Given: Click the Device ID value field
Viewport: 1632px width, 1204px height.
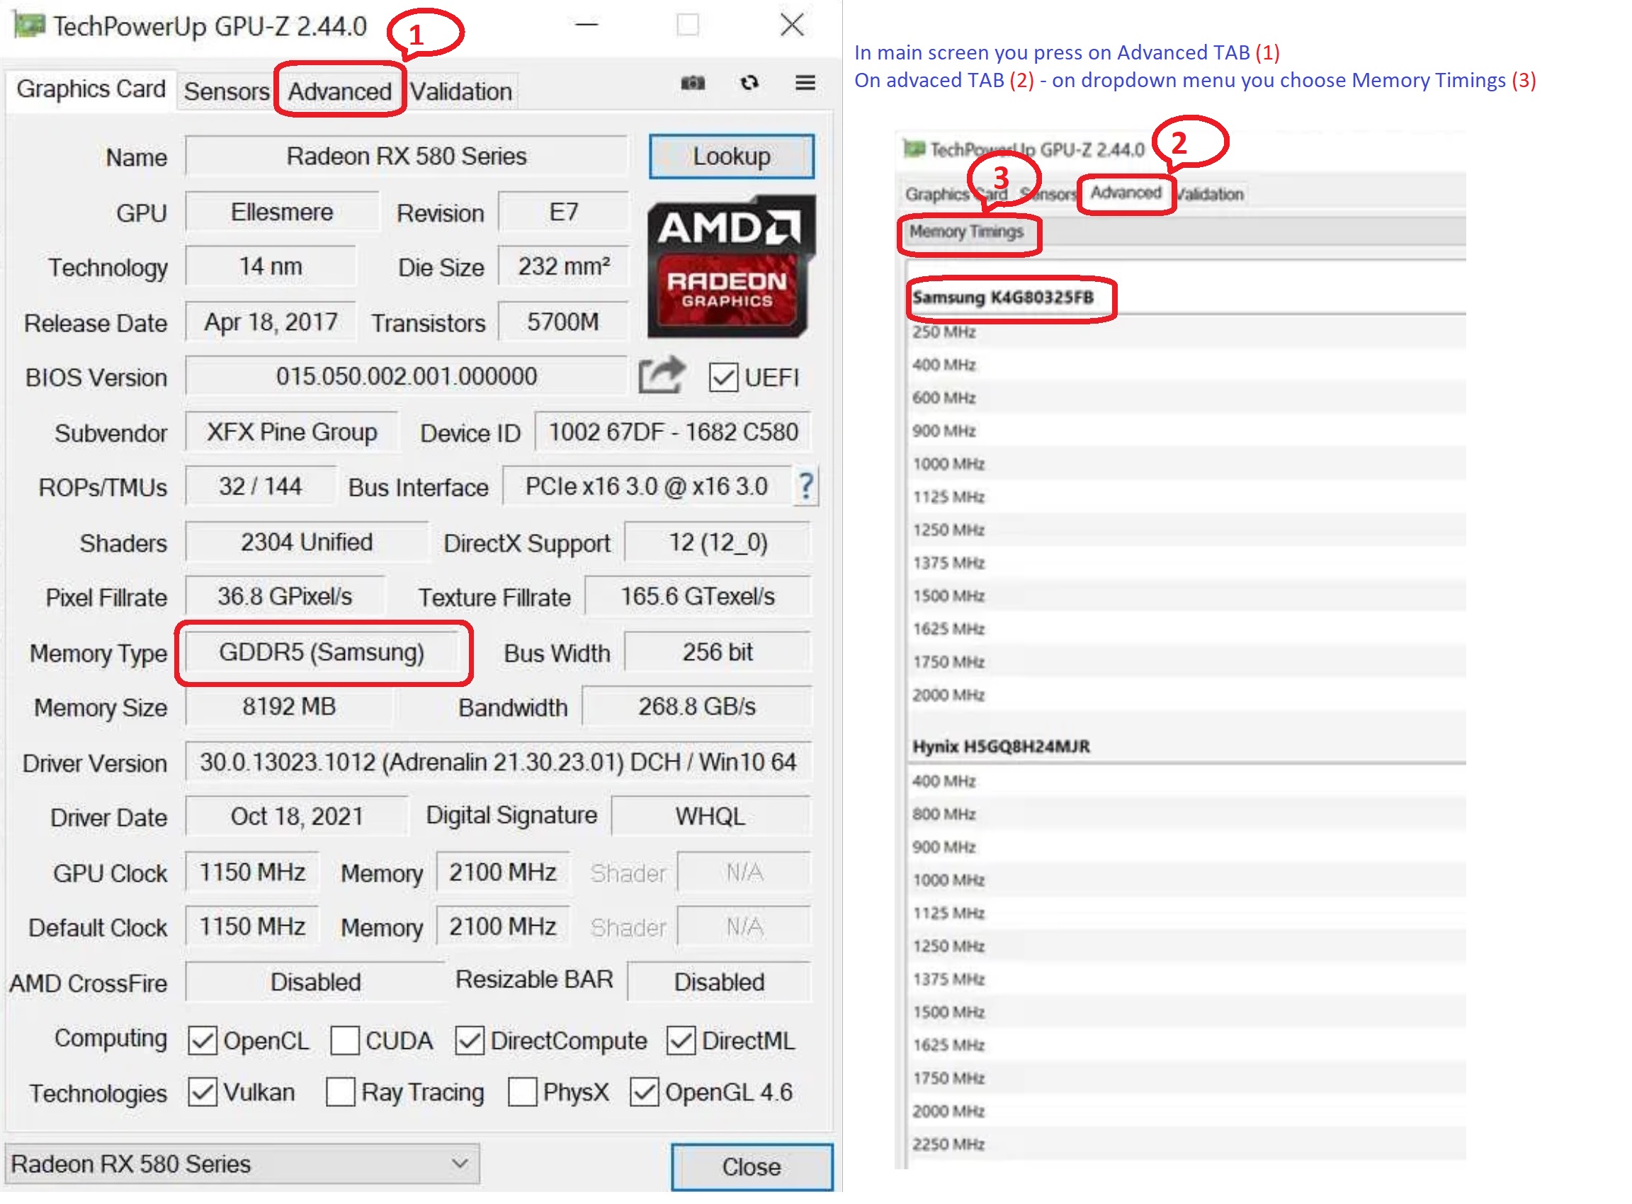Looking at the screenshot, I should coord(674,432).
